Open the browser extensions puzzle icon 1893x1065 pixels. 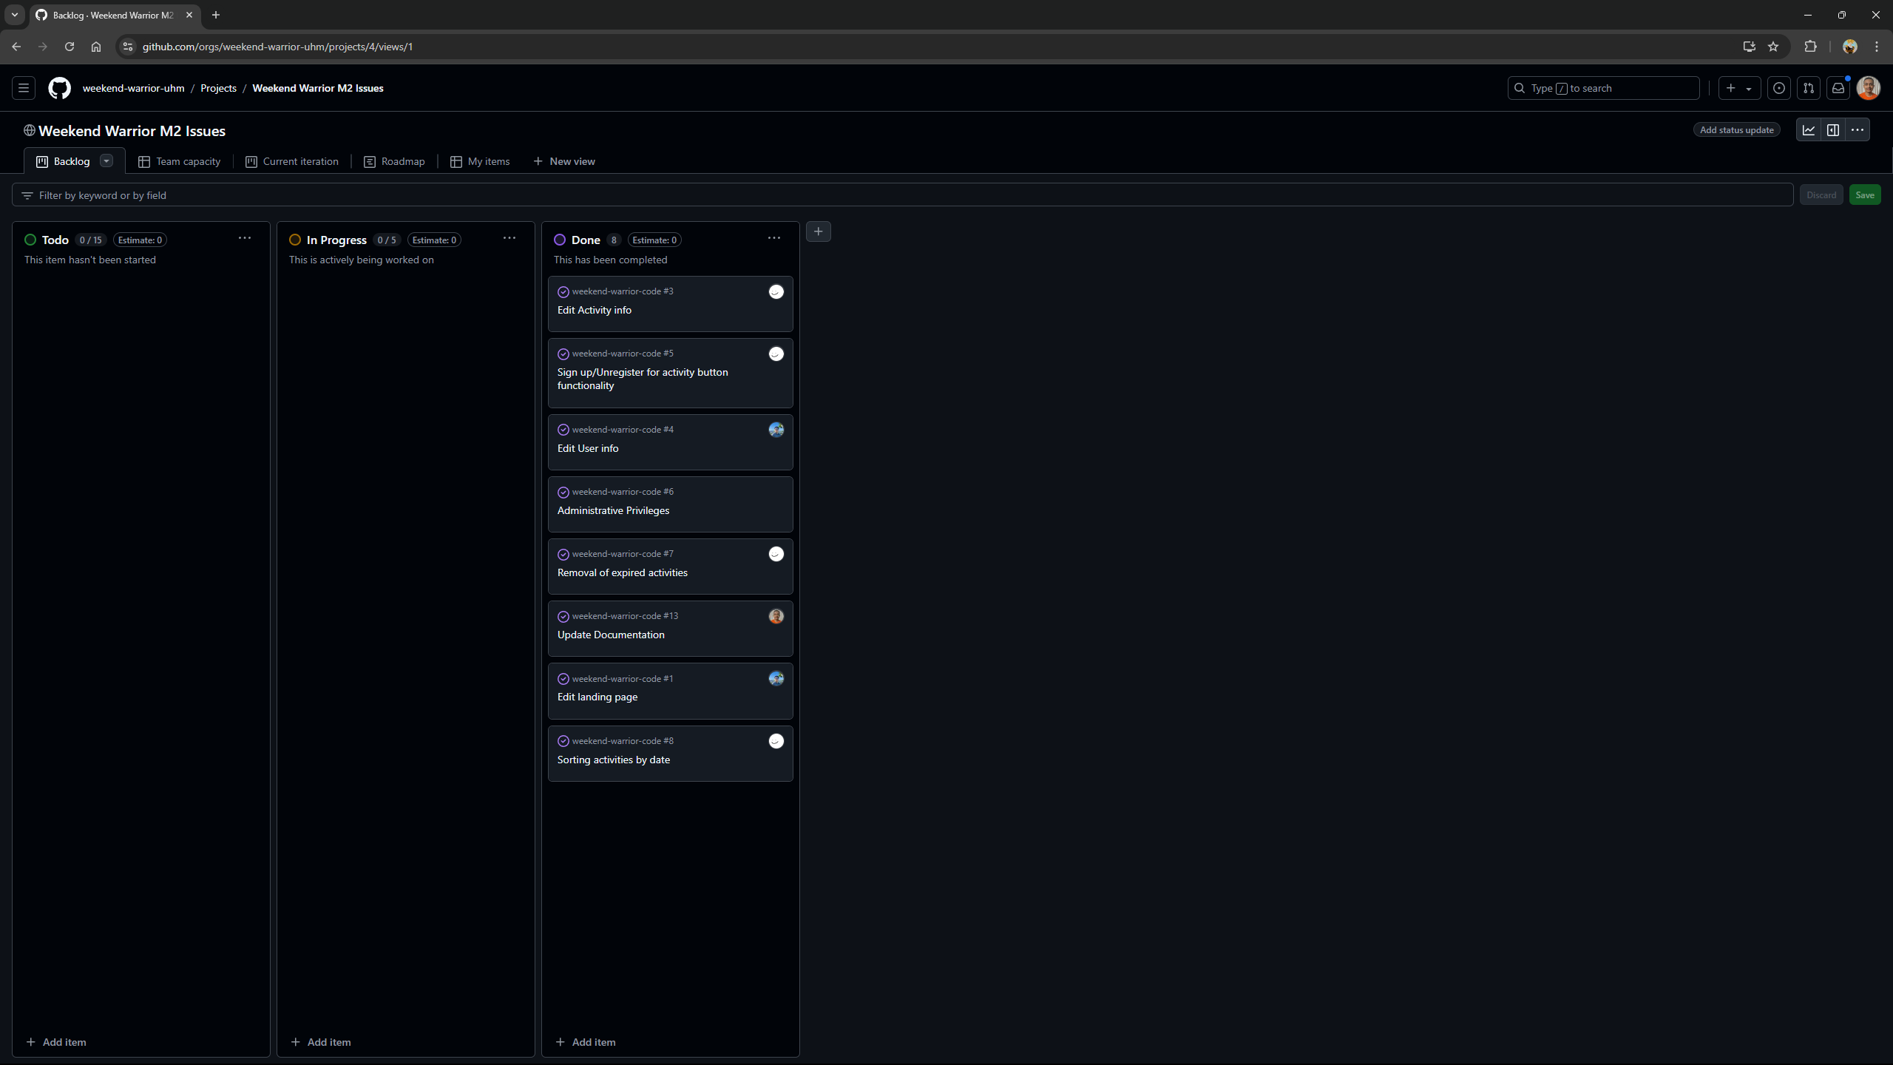pyautogui.click(x=1810, y=46)
